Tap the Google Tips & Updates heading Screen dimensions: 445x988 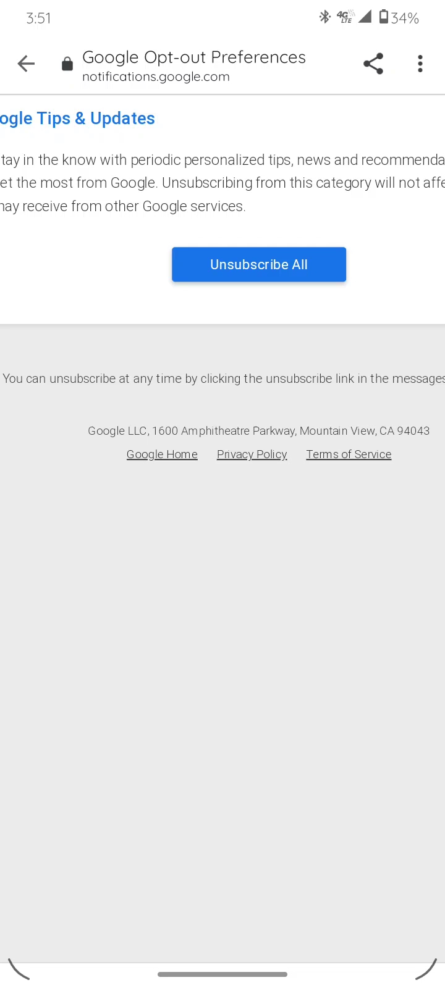pos(77,119)
